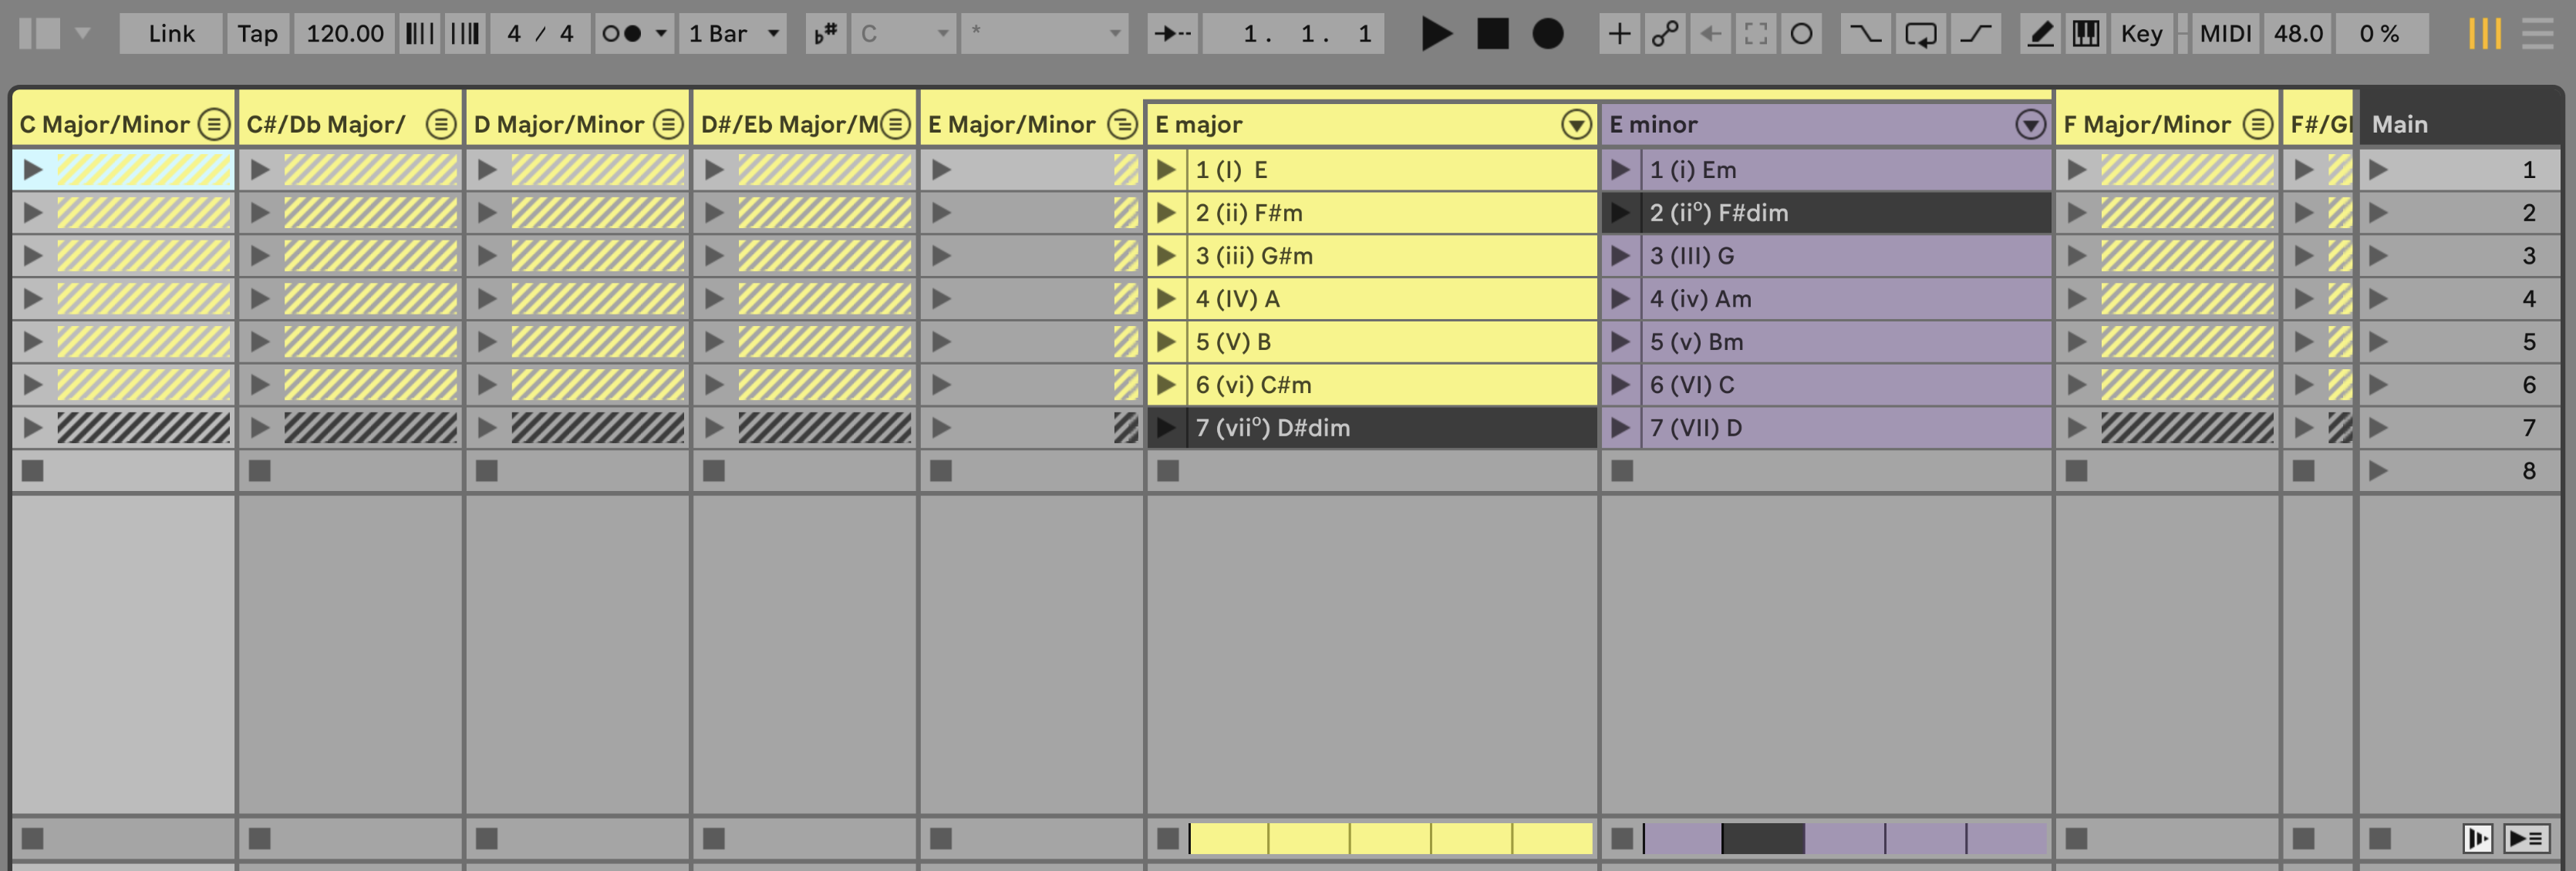Click the transport Play button
This screenshot has width=2576, height=871.
tap(1436, 34)
